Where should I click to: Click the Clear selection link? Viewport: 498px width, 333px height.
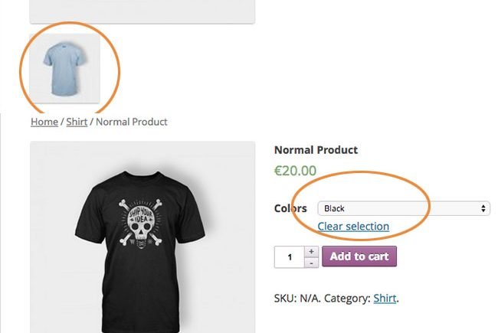353,227
